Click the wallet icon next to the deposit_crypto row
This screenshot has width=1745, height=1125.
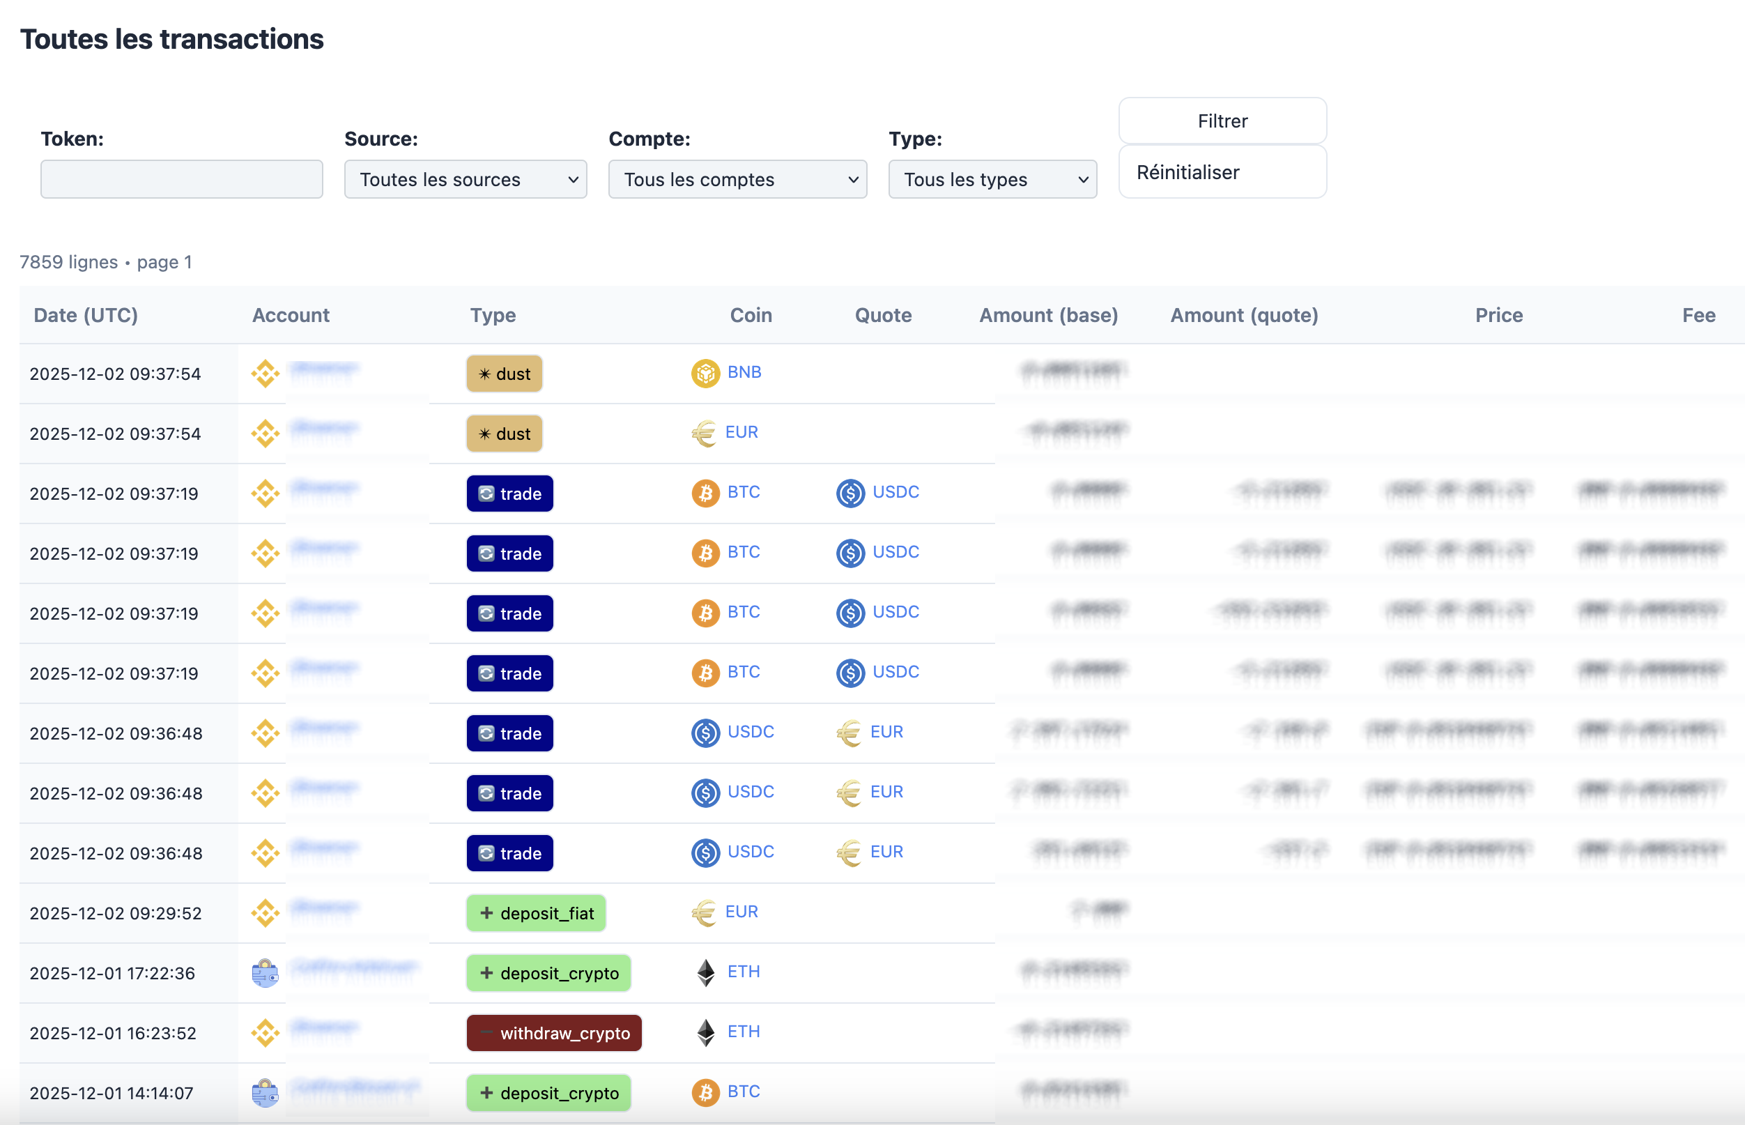pyautogui.click(x=264, y=972)
